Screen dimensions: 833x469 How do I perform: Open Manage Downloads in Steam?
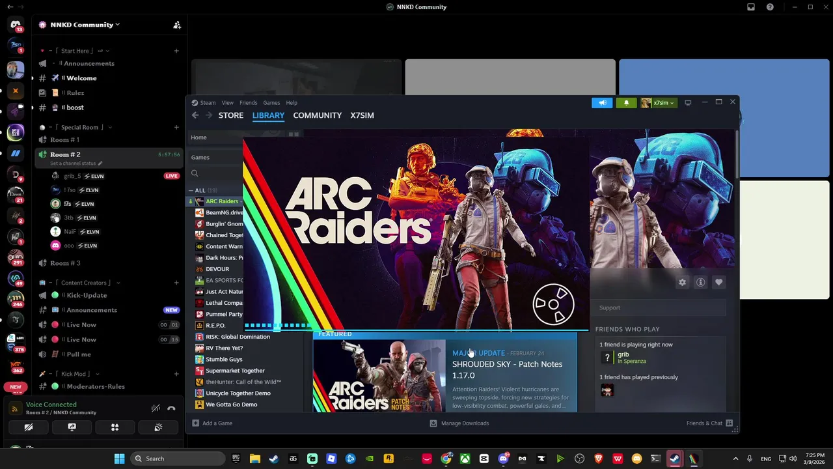coord(459,423)
